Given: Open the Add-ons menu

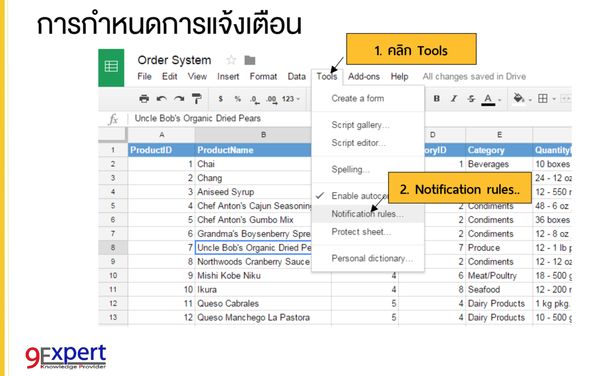Looking at the screenshot, I should [363, 76].
